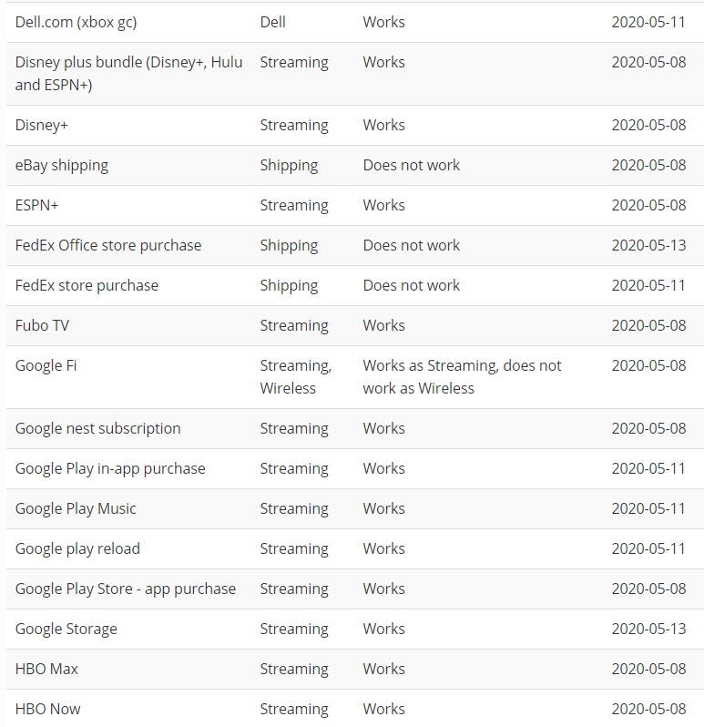
Task: Select the Dell.com (xbox gc) merchant cell
Action: (x=76, y=22)
